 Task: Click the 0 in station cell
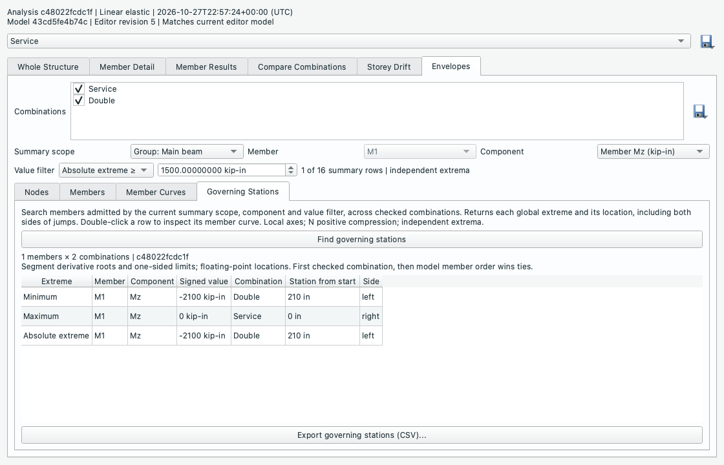click(323, 316)
